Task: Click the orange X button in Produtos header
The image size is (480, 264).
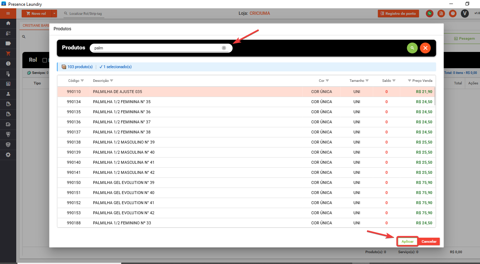Action: (x=425, y=48)
